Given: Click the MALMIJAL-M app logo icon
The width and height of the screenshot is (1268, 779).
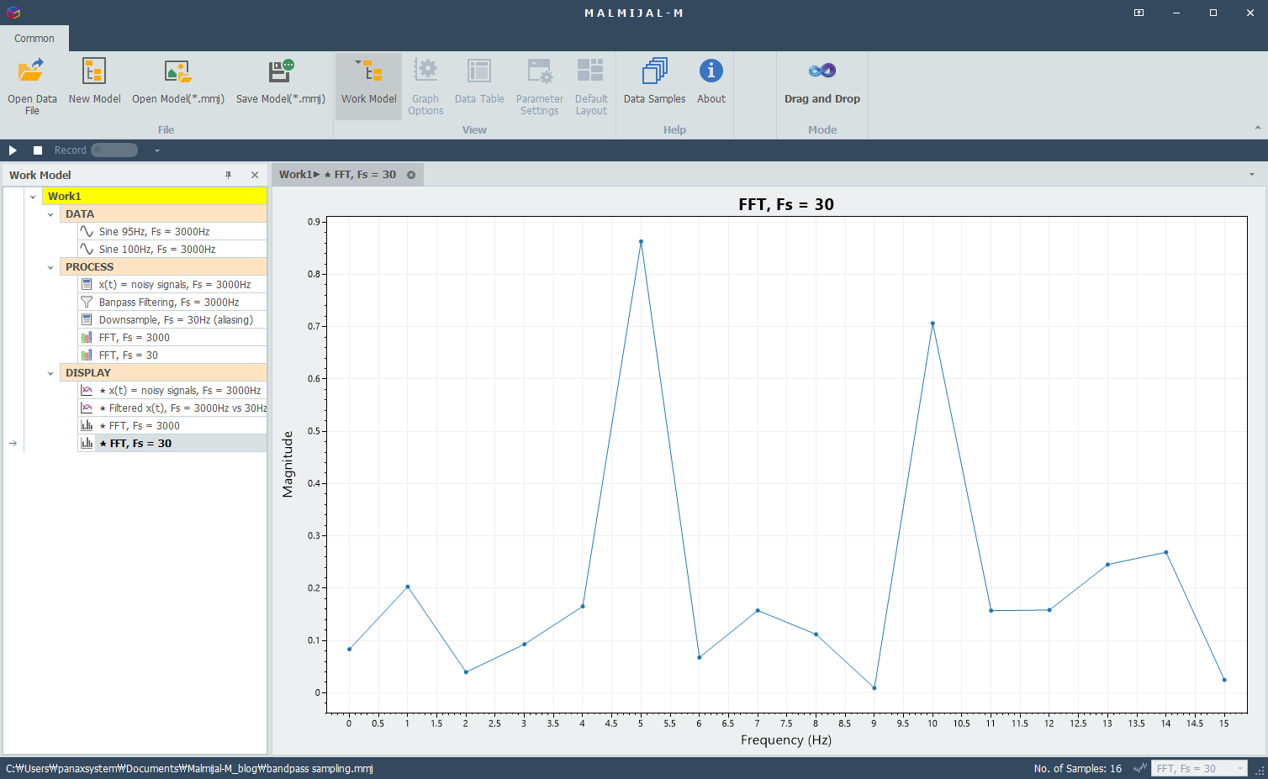Looking at the screenshot, I should 13,13.
